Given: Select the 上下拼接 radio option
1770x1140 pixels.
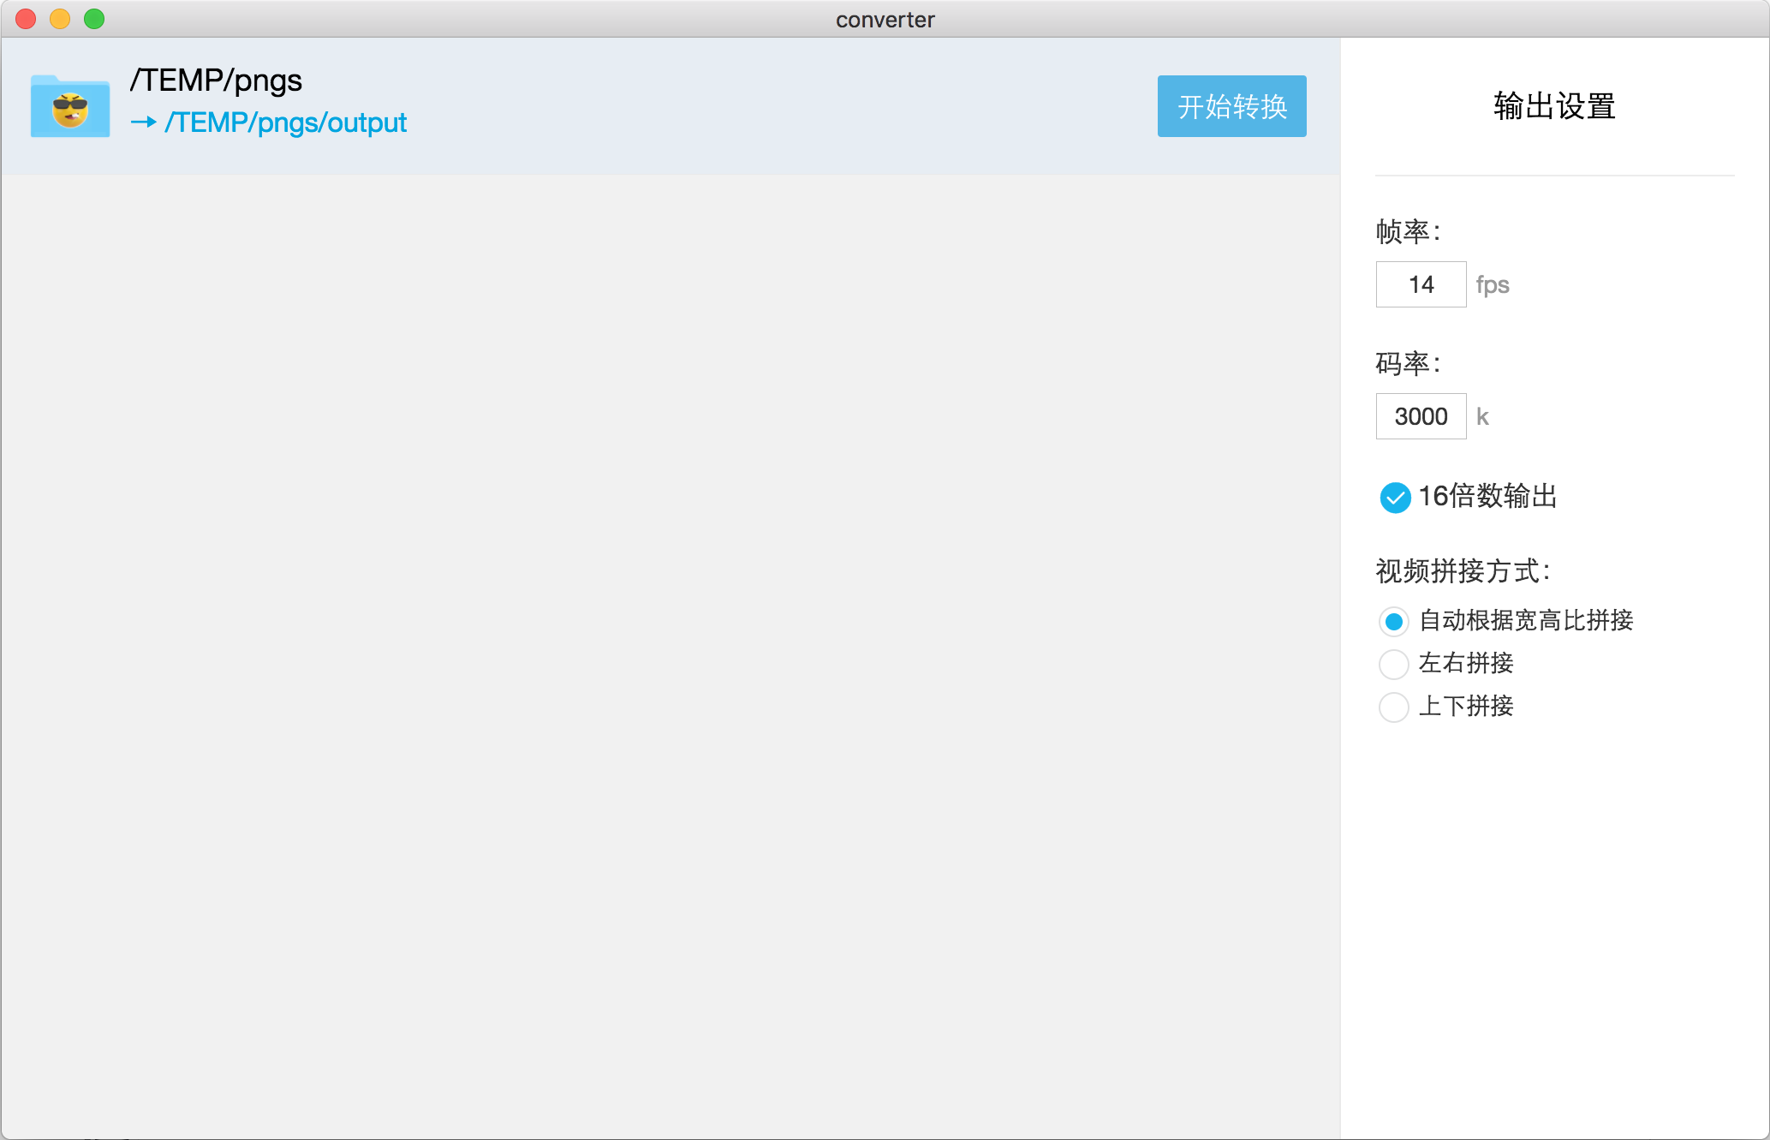Looking at the screenshot, I should coord(1394,707).
